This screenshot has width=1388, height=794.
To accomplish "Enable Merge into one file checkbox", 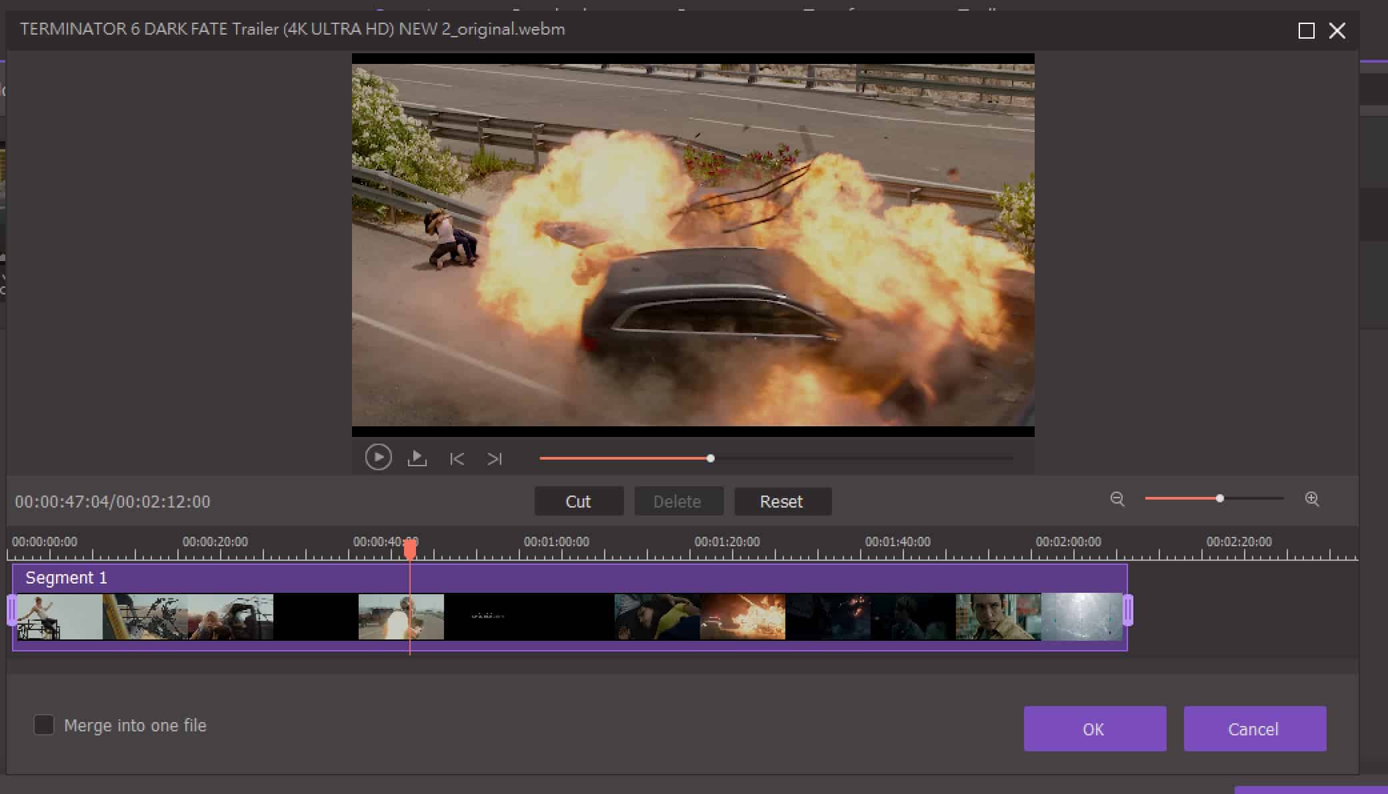I will coord(44,725).
